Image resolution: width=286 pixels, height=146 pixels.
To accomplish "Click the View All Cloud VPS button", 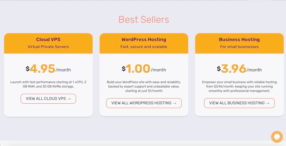I will pyautogui.click(x=48, y=99).
